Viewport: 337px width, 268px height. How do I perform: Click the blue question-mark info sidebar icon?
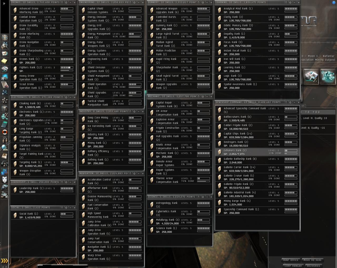(x=4, y=172)
